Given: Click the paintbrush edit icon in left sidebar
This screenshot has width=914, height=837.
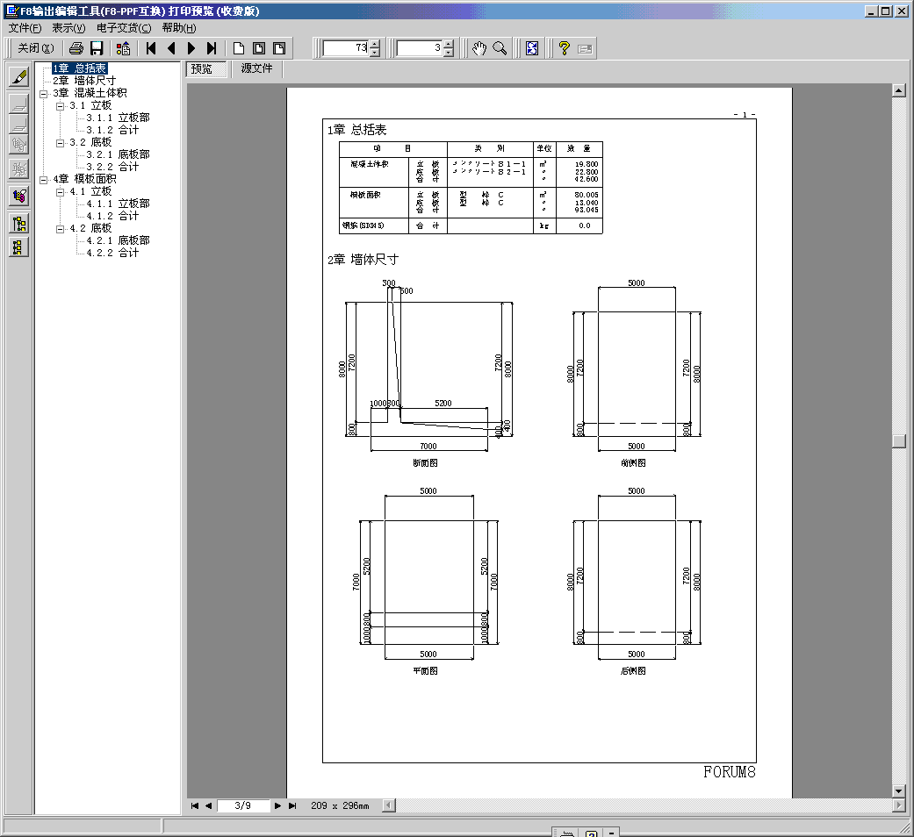Looking at the screenshot, I should (x=18, y=76).
